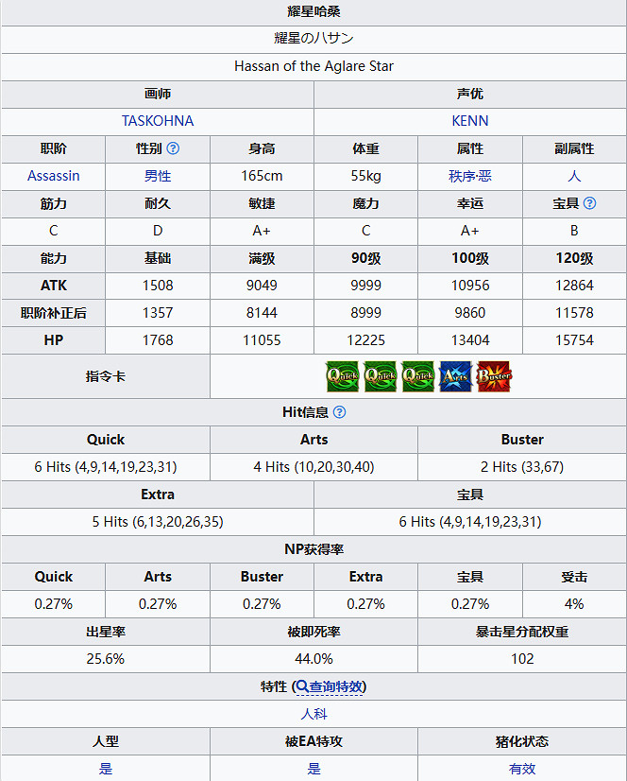Open the 人 sub-attribute link
This screenshot has height=781, width=627.
[x=574, y=176]
